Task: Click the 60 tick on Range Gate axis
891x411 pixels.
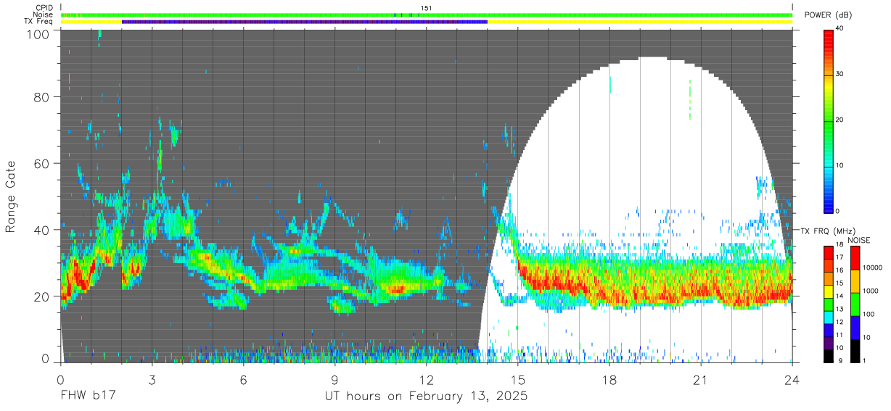Action: click(42, 164)
